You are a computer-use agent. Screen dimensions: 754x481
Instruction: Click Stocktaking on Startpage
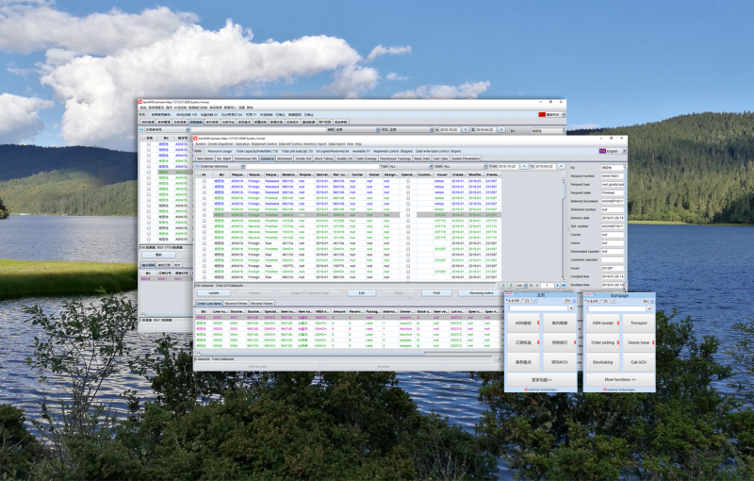602,362
